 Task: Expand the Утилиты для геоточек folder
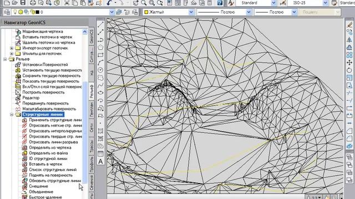coord(12,54)
